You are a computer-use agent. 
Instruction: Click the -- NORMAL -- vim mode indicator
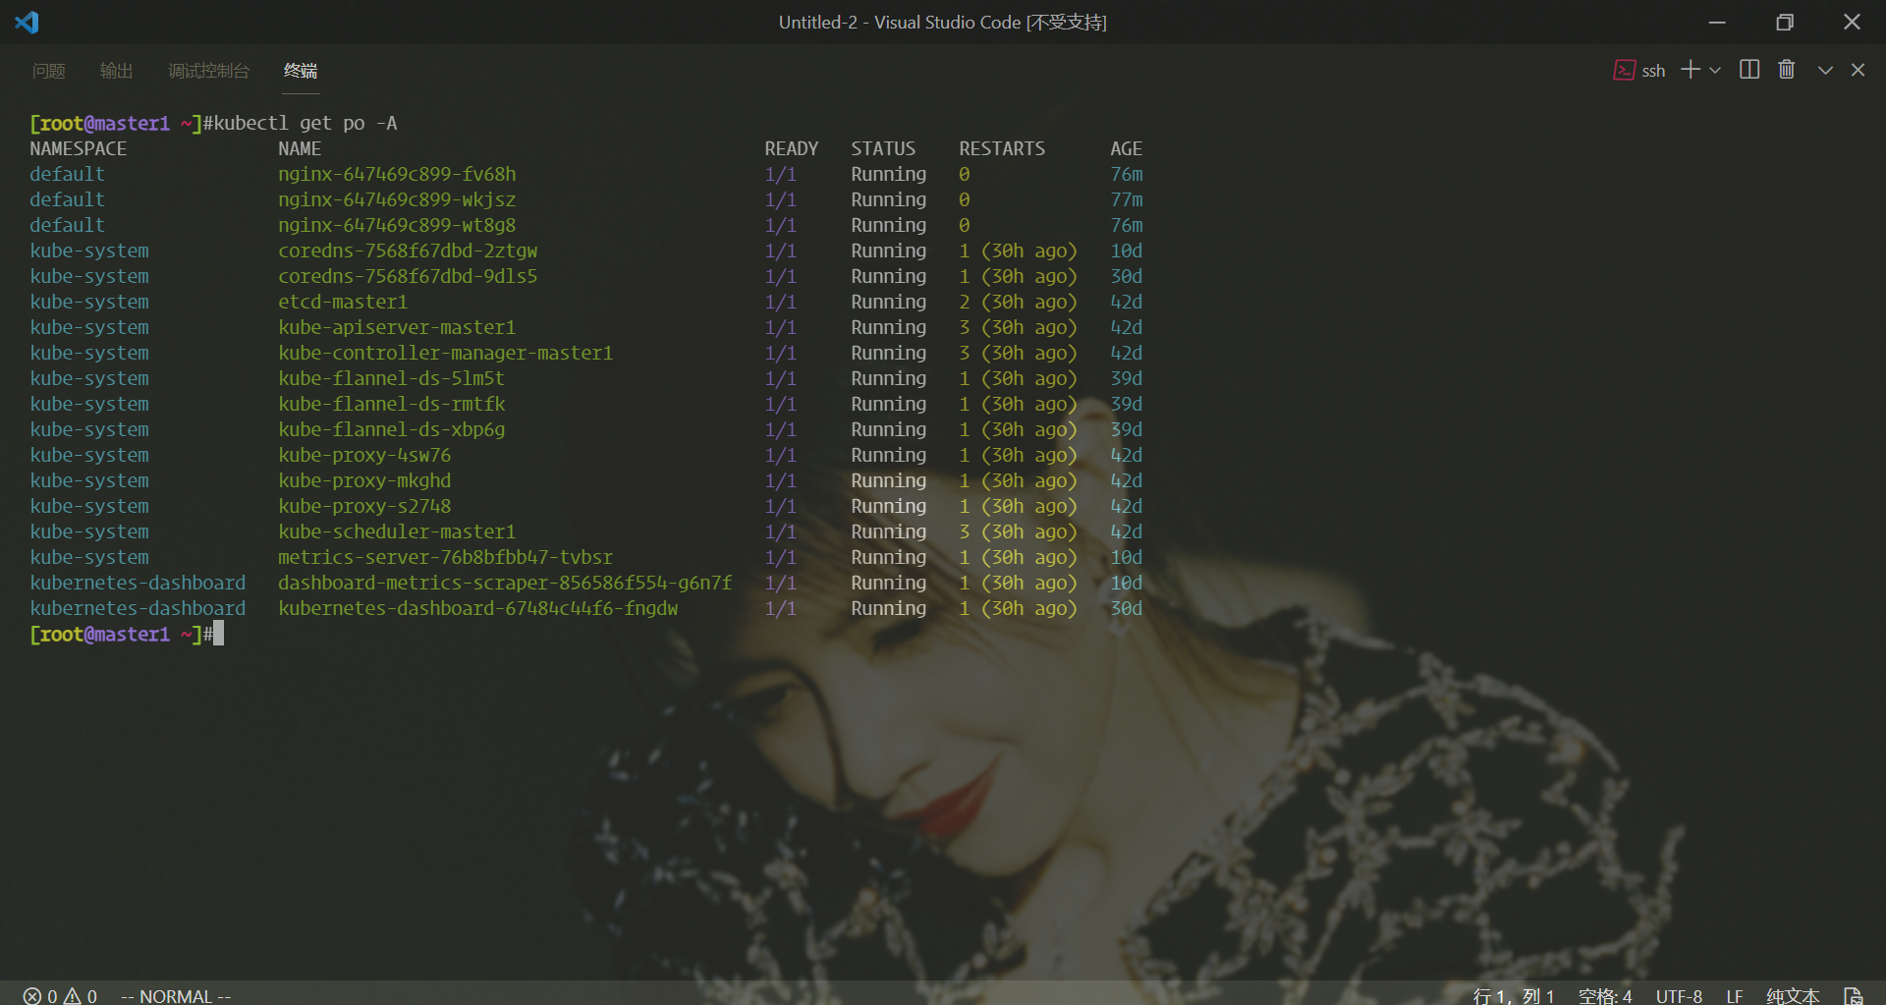(176, 995)
